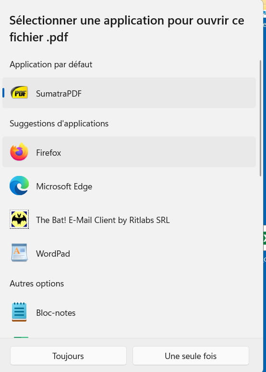Choose the Firefox logo icon
The image size is (266, 372).
19,152
